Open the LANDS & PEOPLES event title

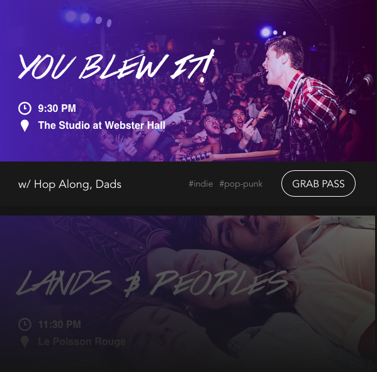[152, 283]
